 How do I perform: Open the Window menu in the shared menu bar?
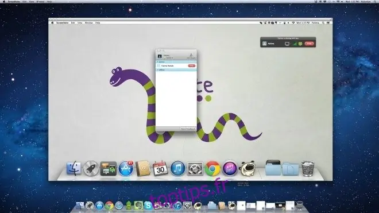pyautogui.click(x=88, y=23)
